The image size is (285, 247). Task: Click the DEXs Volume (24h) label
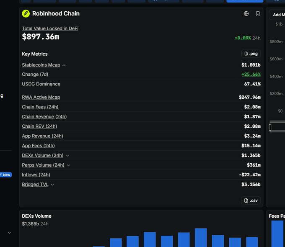coord(43,155)
